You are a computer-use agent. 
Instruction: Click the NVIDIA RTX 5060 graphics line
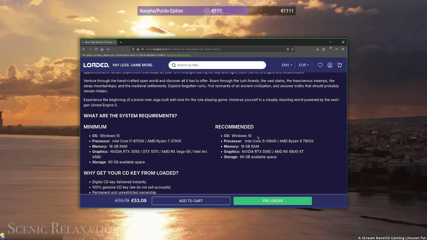pos(264,152)
